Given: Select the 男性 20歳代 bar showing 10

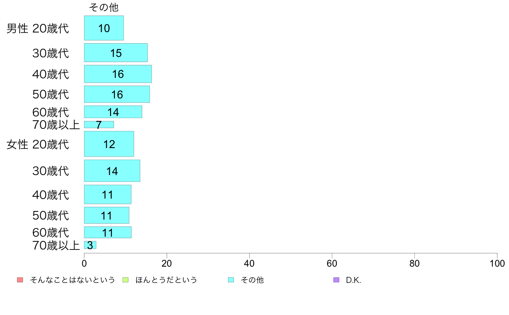Looking at the screenshot, I should click(104, 28).
